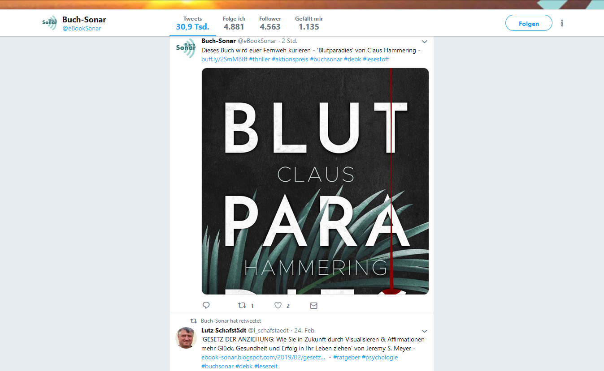This screenshot has height=371, width=604.
Task: Follow Buch-Sonar with the Folgen button
Action: (529, 23)
